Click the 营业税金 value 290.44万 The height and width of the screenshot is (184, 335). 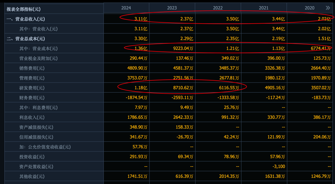(138, 58)
